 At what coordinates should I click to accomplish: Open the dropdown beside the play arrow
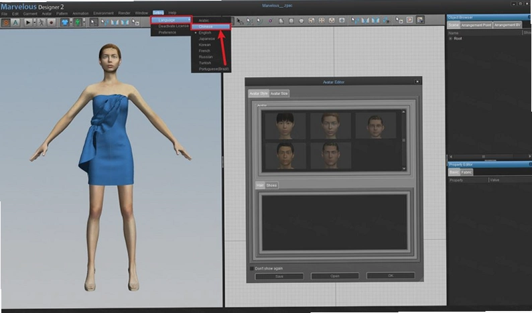[35, 22]
